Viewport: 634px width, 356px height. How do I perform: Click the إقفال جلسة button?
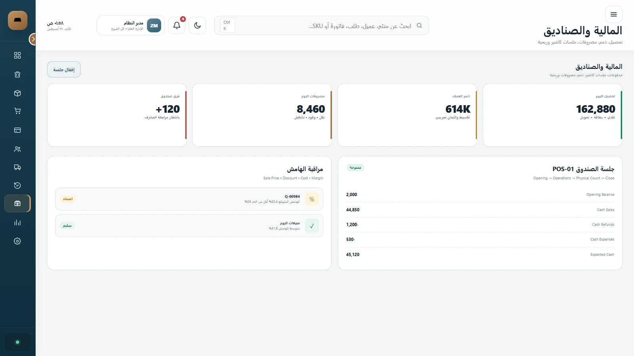64,69
